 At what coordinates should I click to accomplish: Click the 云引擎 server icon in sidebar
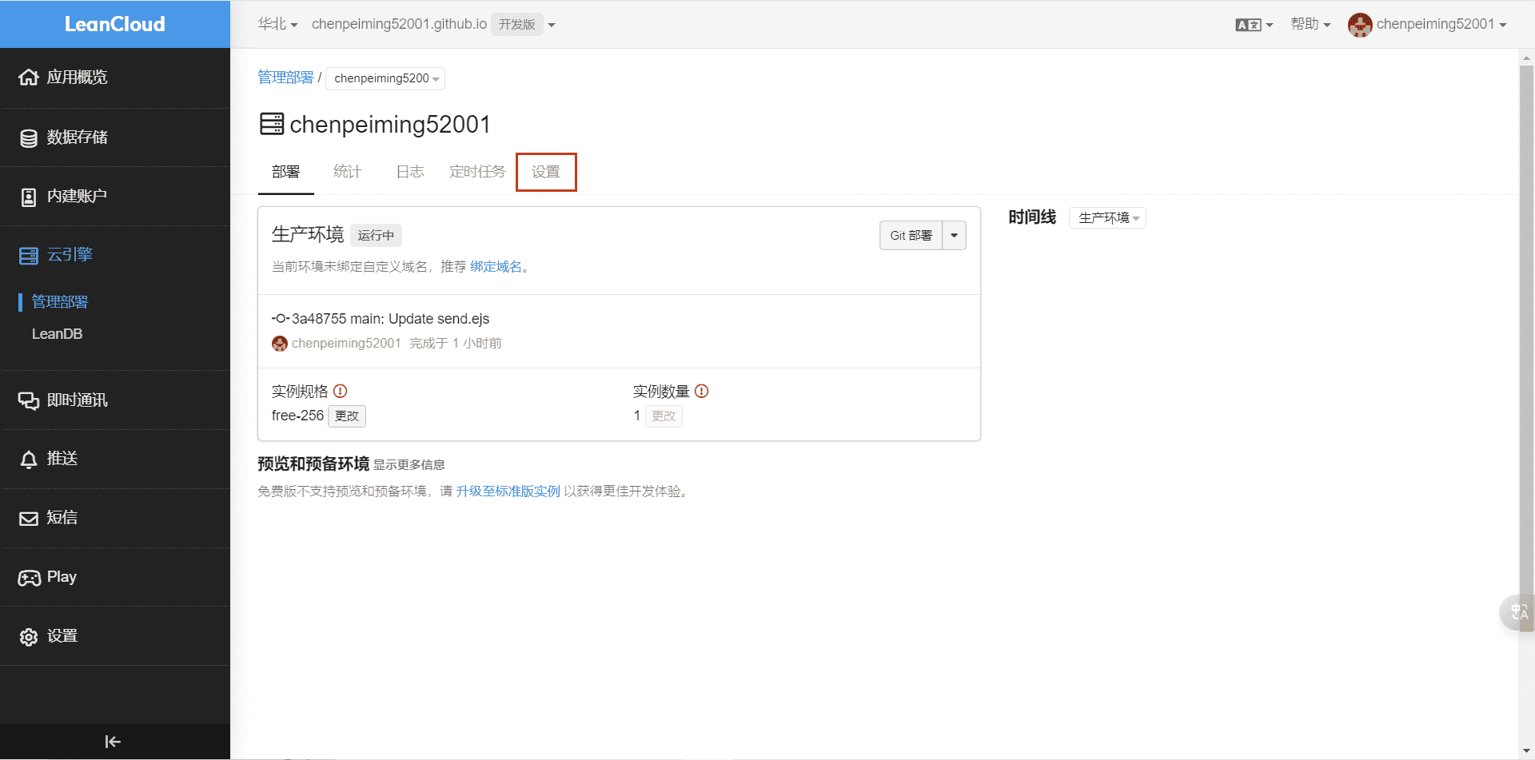click(x=29, y=255)
